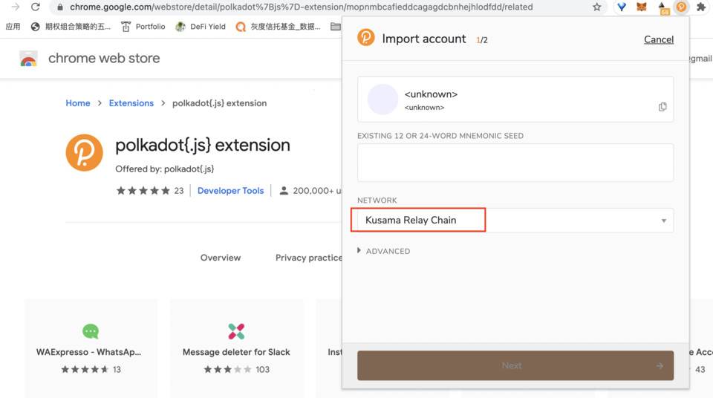Open the Message deleter for Slack card

236,348
